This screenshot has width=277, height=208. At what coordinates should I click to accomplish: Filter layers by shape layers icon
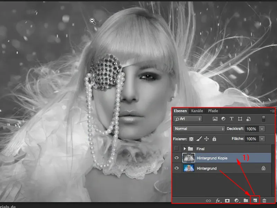[240, 119]
